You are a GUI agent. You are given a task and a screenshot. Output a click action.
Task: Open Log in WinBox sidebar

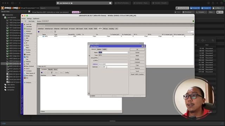pyautogui.click(x=27, y=59)
